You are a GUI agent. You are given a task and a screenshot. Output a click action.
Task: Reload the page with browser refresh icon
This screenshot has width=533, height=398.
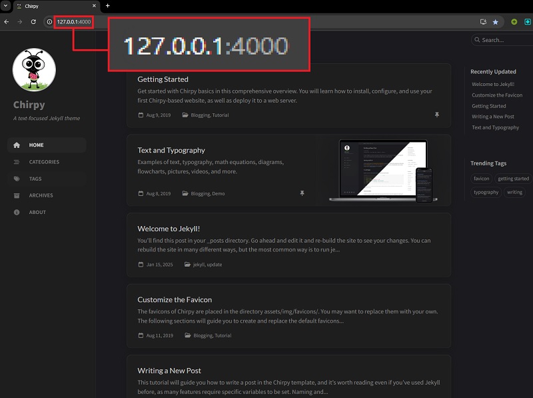pos(33,22)
